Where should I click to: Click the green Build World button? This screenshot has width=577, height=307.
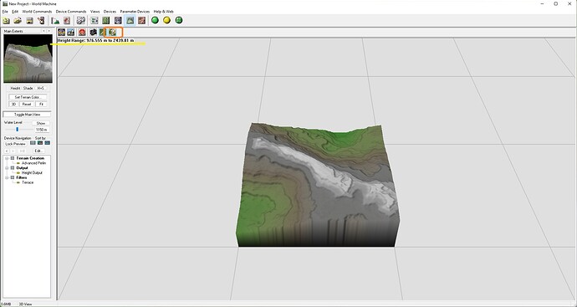point(155,20)
